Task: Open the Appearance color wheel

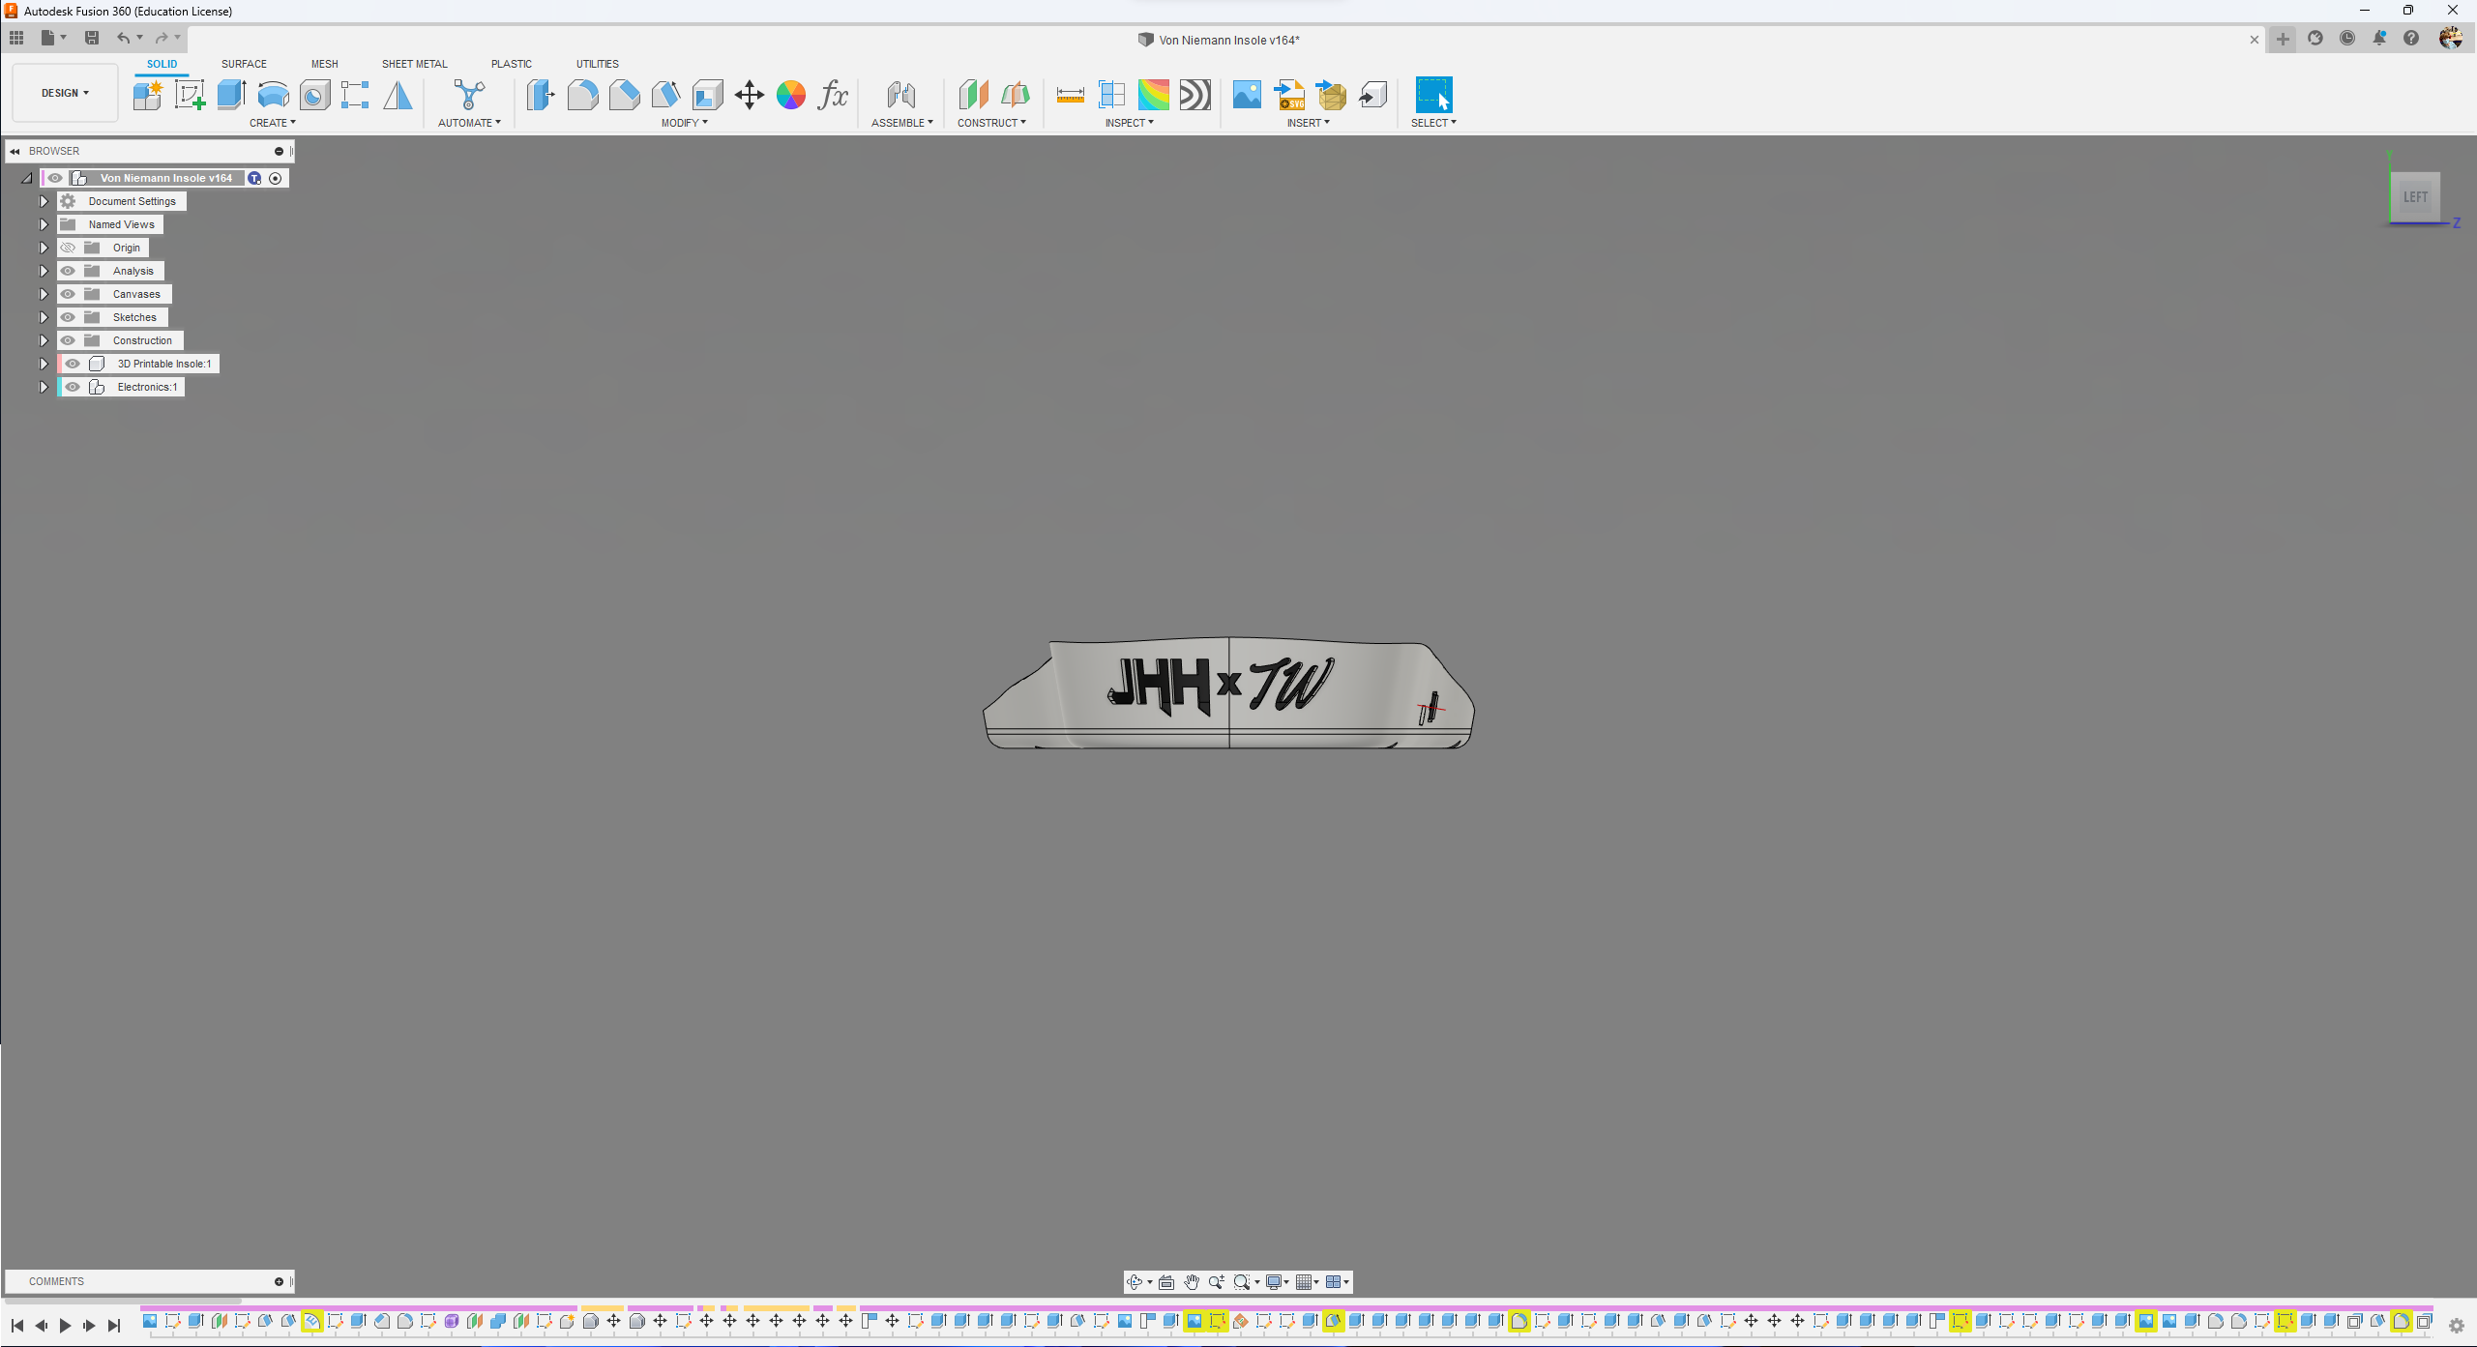Action: [x=791, y=95]
